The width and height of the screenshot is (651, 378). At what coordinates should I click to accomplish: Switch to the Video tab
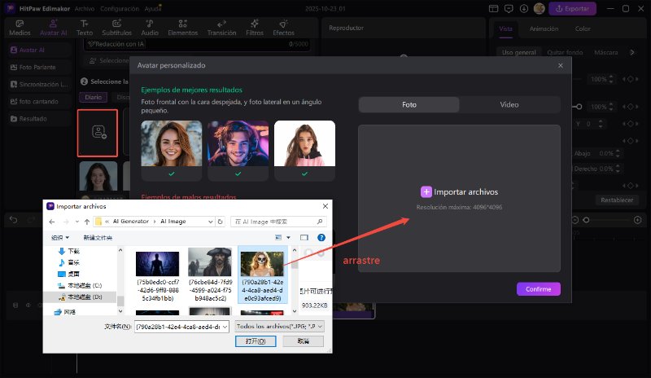click(x=509, y=105)
